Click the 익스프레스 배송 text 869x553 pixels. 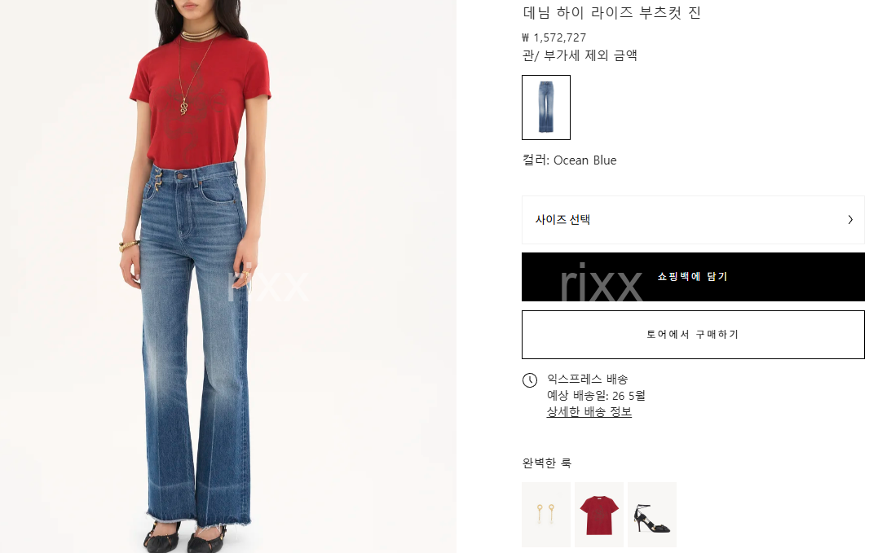pos(588,380)
